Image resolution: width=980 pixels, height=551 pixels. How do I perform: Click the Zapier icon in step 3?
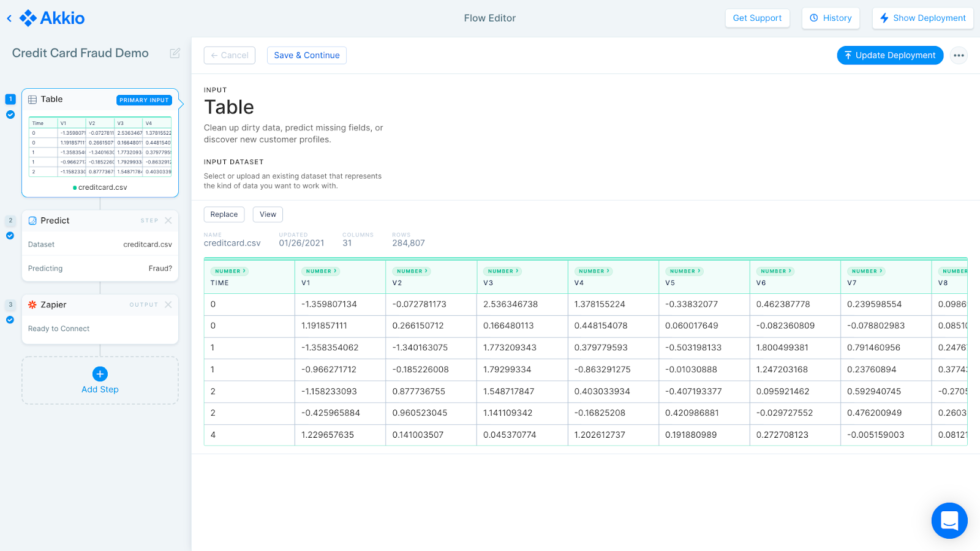tap(32, 304)
